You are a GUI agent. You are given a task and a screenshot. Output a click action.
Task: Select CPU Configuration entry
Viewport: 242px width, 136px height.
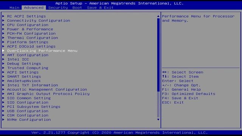coord(28,25)
